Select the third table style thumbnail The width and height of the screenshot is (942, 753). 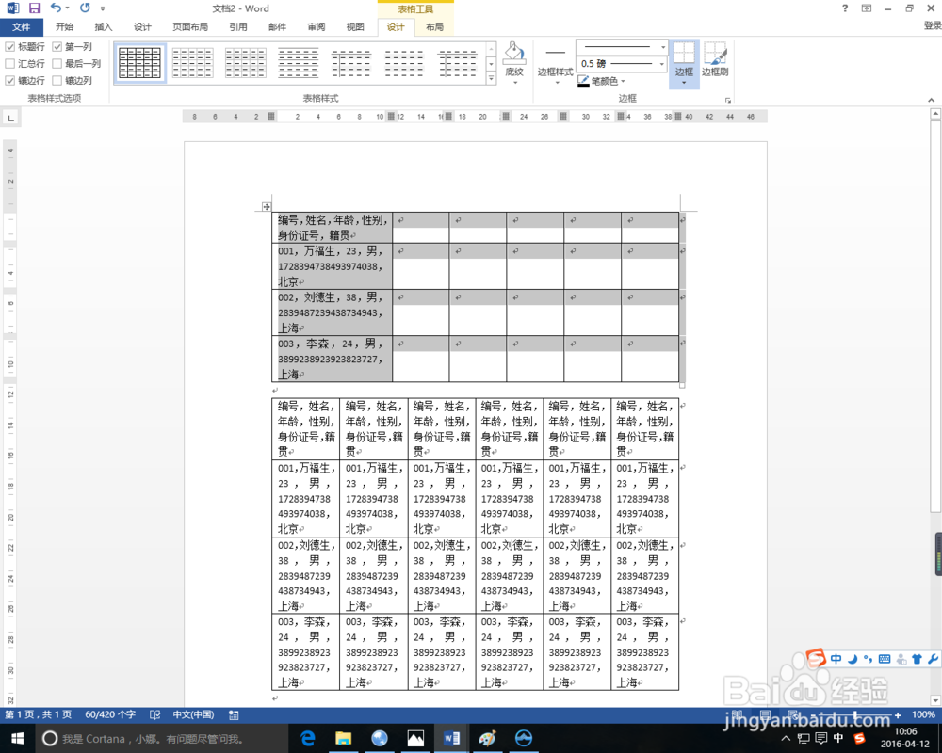[x=245, y=62]
